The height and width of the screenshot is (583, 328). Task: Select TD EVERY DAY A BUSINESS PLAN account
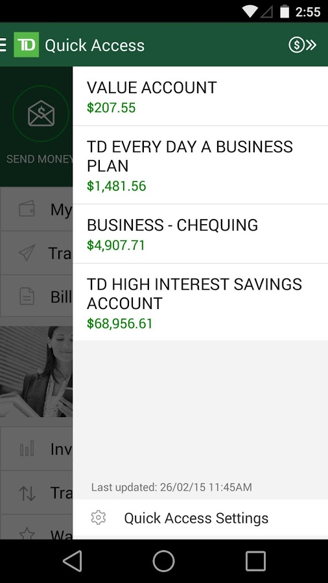point(200,165)
